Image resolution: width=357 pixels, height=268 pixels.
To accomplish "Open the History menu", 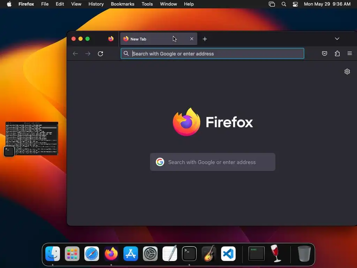I will click(96, 4).
